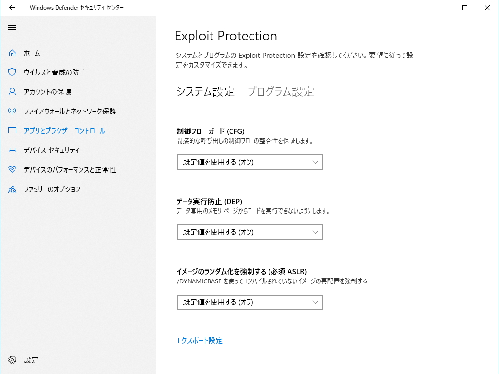The image size is (499, 374).
Task: Open ウイルスと脅威の防止 from sidebar
Action: (55, 72)
